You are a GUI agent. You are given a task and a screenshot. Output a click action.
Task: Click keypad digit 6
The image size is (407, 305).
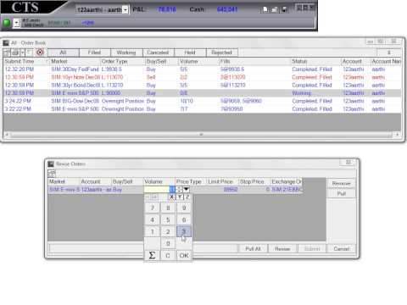184,220
